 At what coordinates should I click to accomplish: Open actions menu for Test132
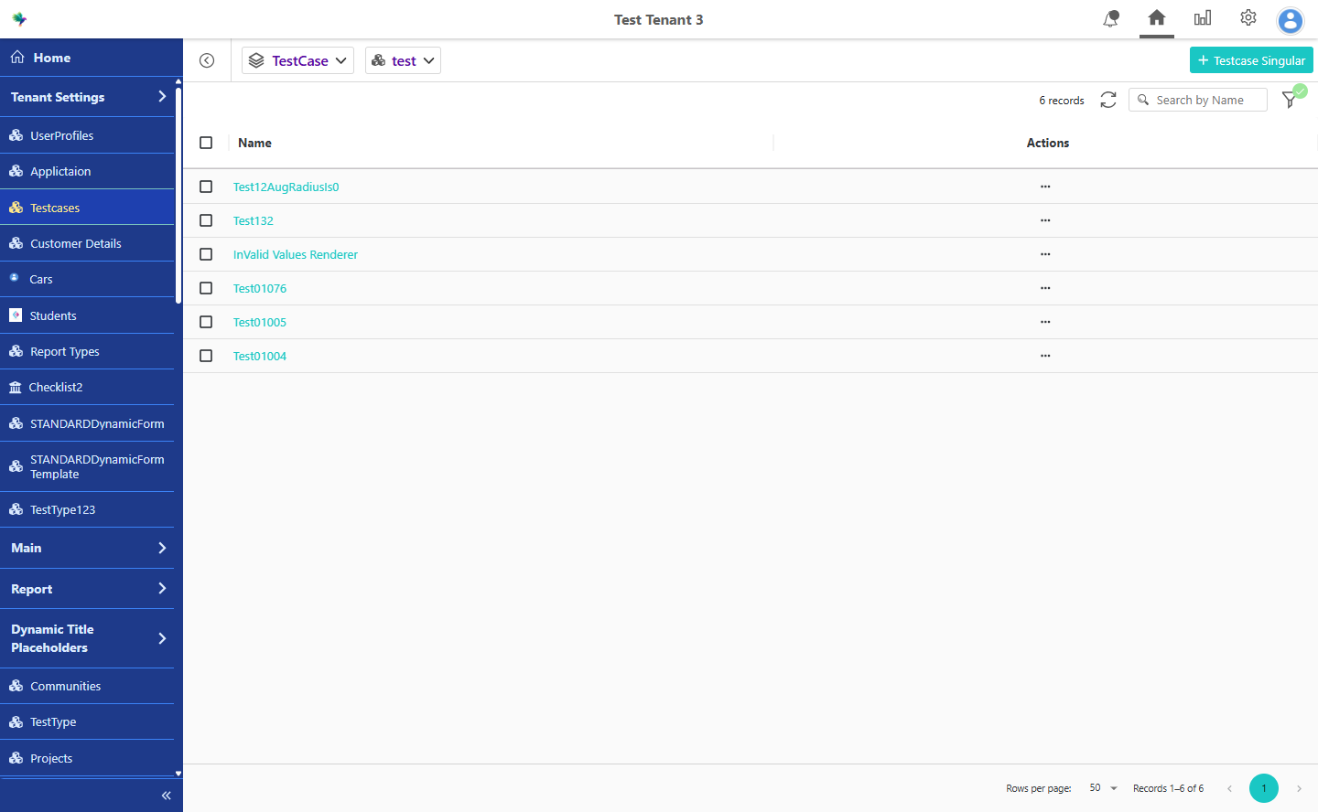[x=1045, y=220]
